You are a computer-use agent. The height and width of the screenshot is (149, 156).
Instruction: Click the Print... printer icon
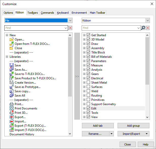point(12,104)
